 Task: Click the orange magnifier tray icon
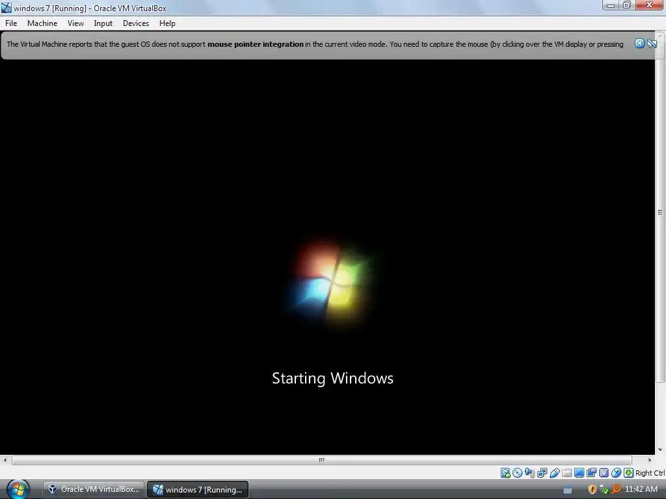click(616, 489)
